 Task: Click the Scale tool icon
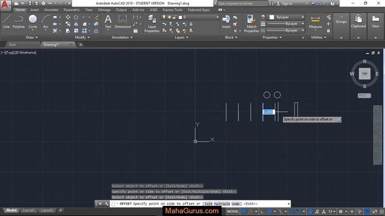76,31
